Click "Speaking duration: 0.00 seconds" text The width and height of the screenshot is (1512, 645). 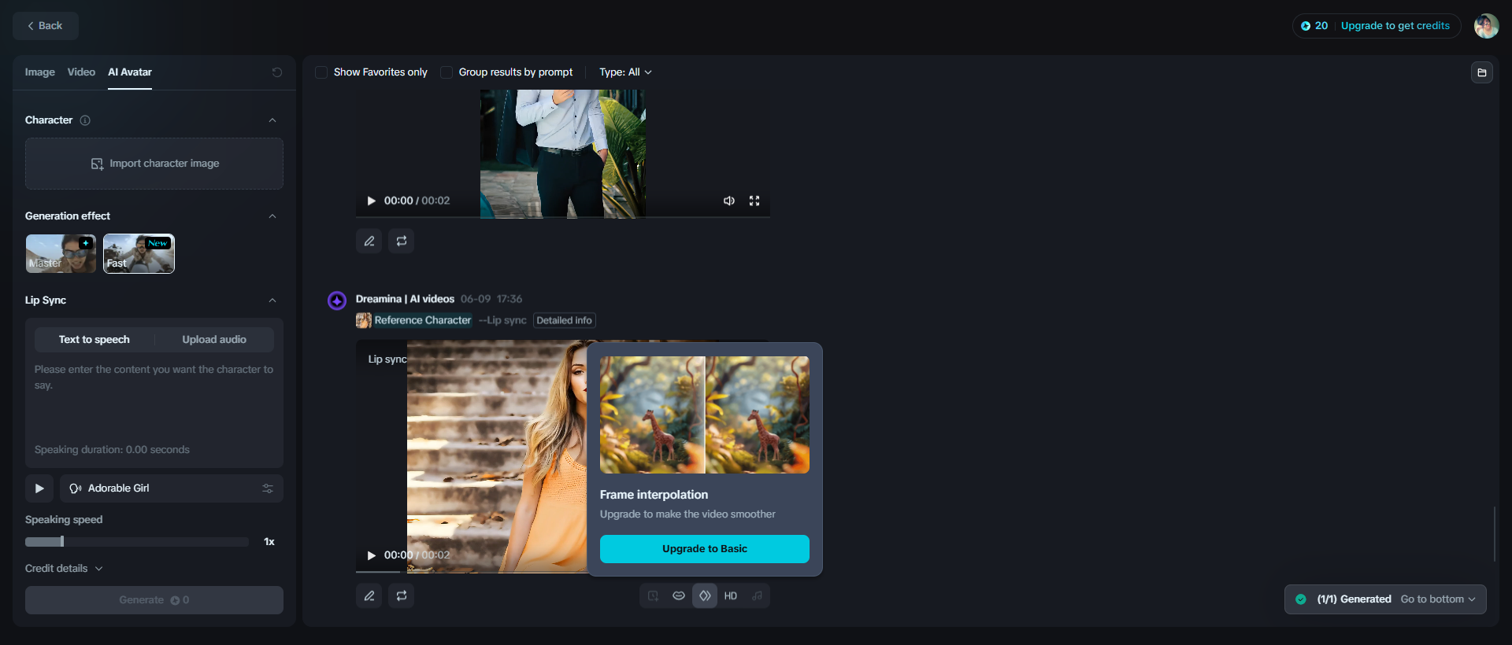point(112,450)
